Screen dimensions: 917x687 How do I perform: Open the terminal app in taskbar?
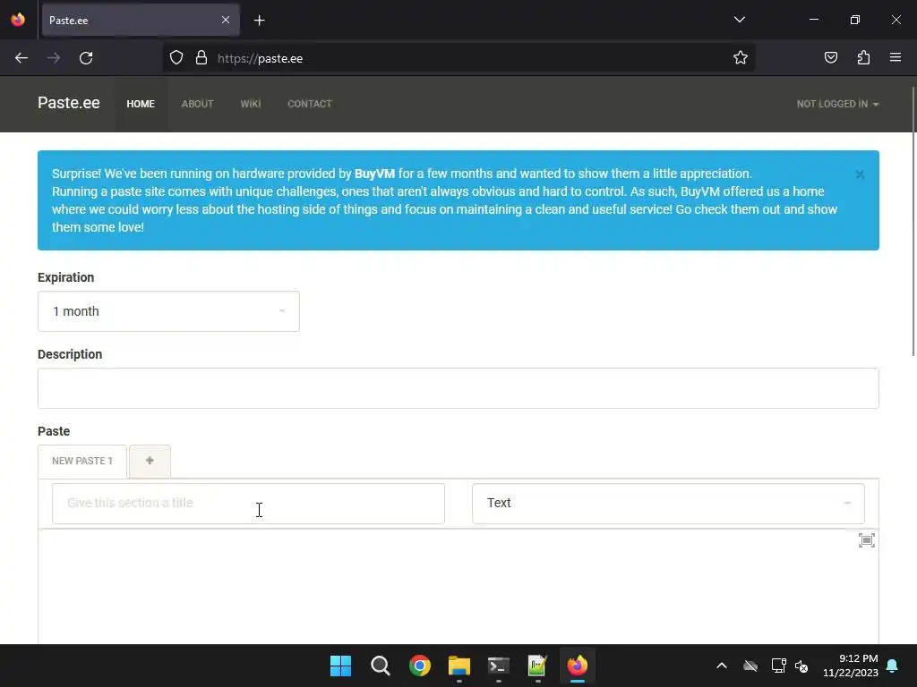[x=498, y=666]
